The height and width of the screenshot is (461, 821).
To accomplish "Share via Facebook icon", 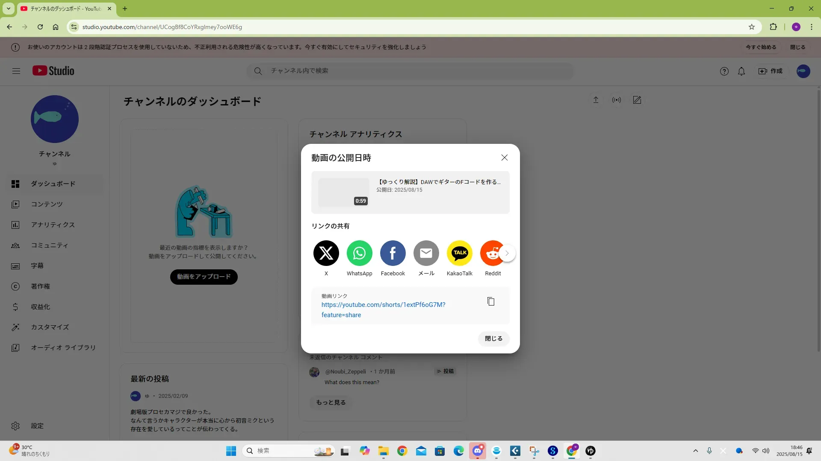I will tap(393, 253).
